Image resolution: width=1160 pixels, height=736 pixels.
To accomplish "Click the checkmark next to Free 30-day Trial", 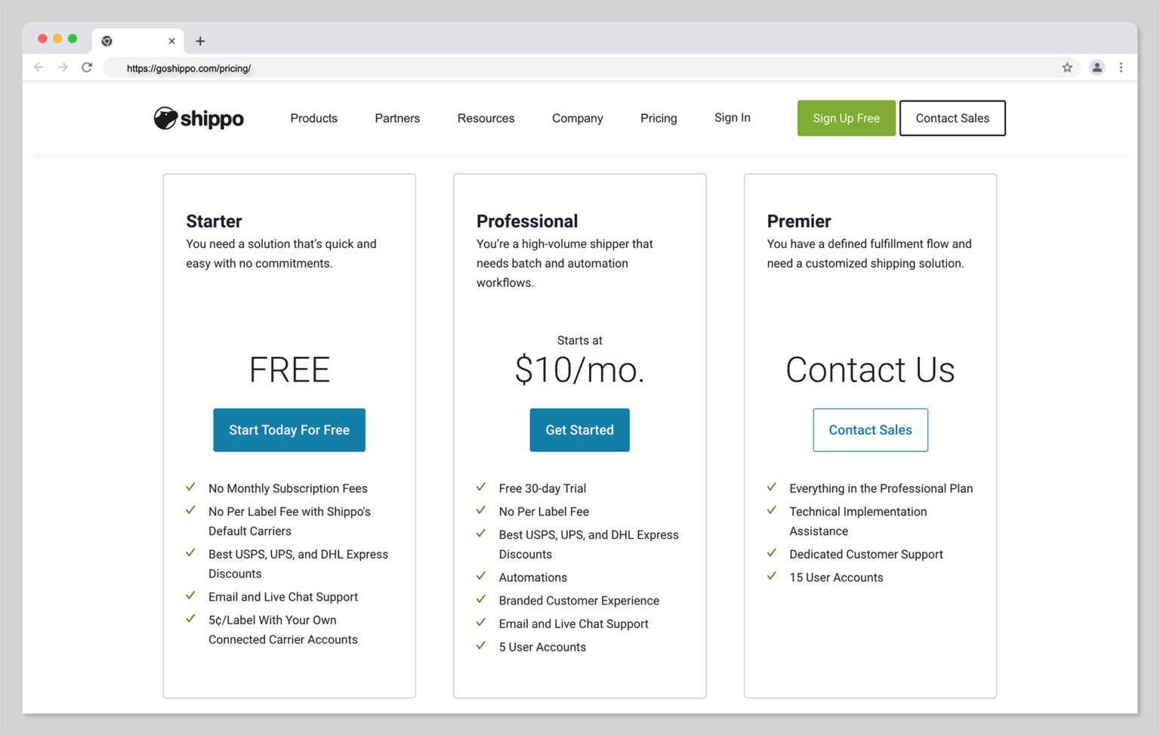I will [481, 487].
